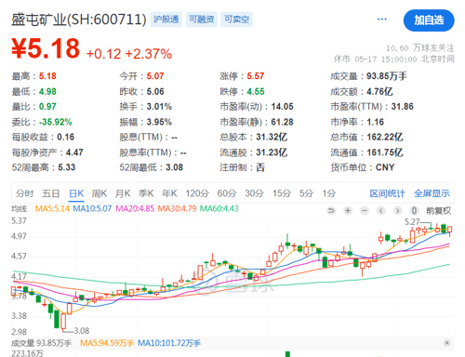Click the 可卖空 tag
The width and height of the screenshot is (465, 357).
pyautogui.click(x=236, y=20)
